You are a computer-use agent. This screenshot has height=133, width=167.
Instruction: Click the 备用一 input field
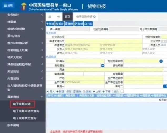(x=85, y=86)
